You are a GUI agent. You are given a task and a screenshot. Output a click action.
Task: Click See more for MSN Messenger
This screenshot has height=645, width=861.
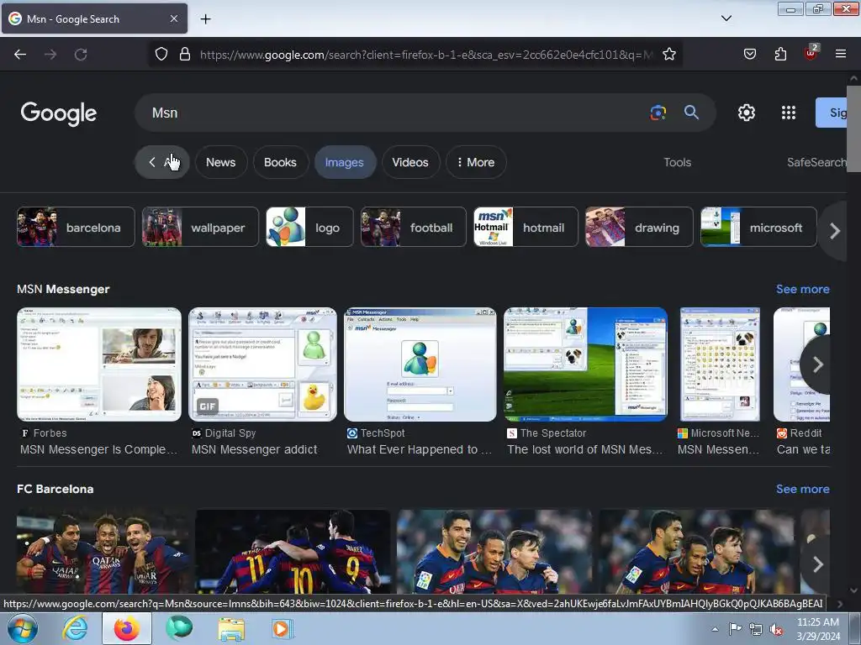click(802, 289)
